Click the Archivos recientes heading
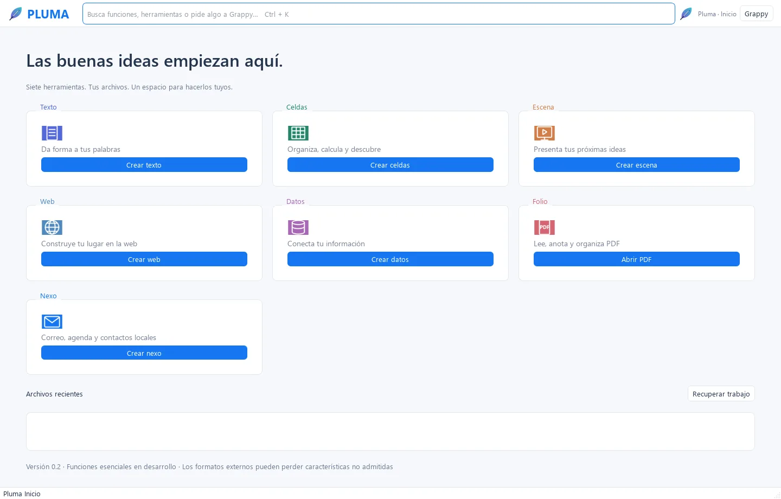Image resolution: width=781 pixels, height=499 pixels. pyautogui.click(x=54, y=394)
